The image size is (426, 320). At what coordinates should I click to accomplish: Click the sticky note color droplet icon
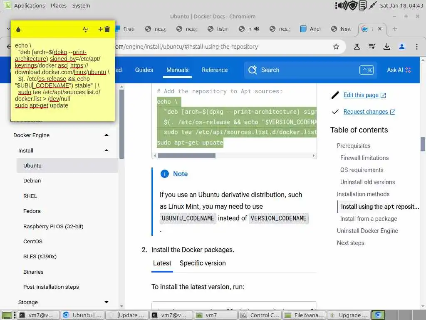click(18, 30)
